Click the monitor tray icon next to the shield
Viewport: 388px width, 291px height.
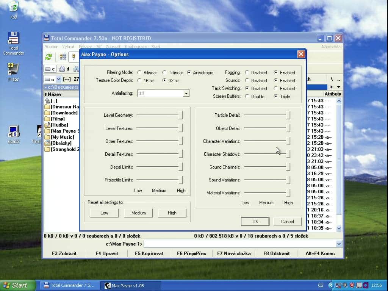[359, 285]
